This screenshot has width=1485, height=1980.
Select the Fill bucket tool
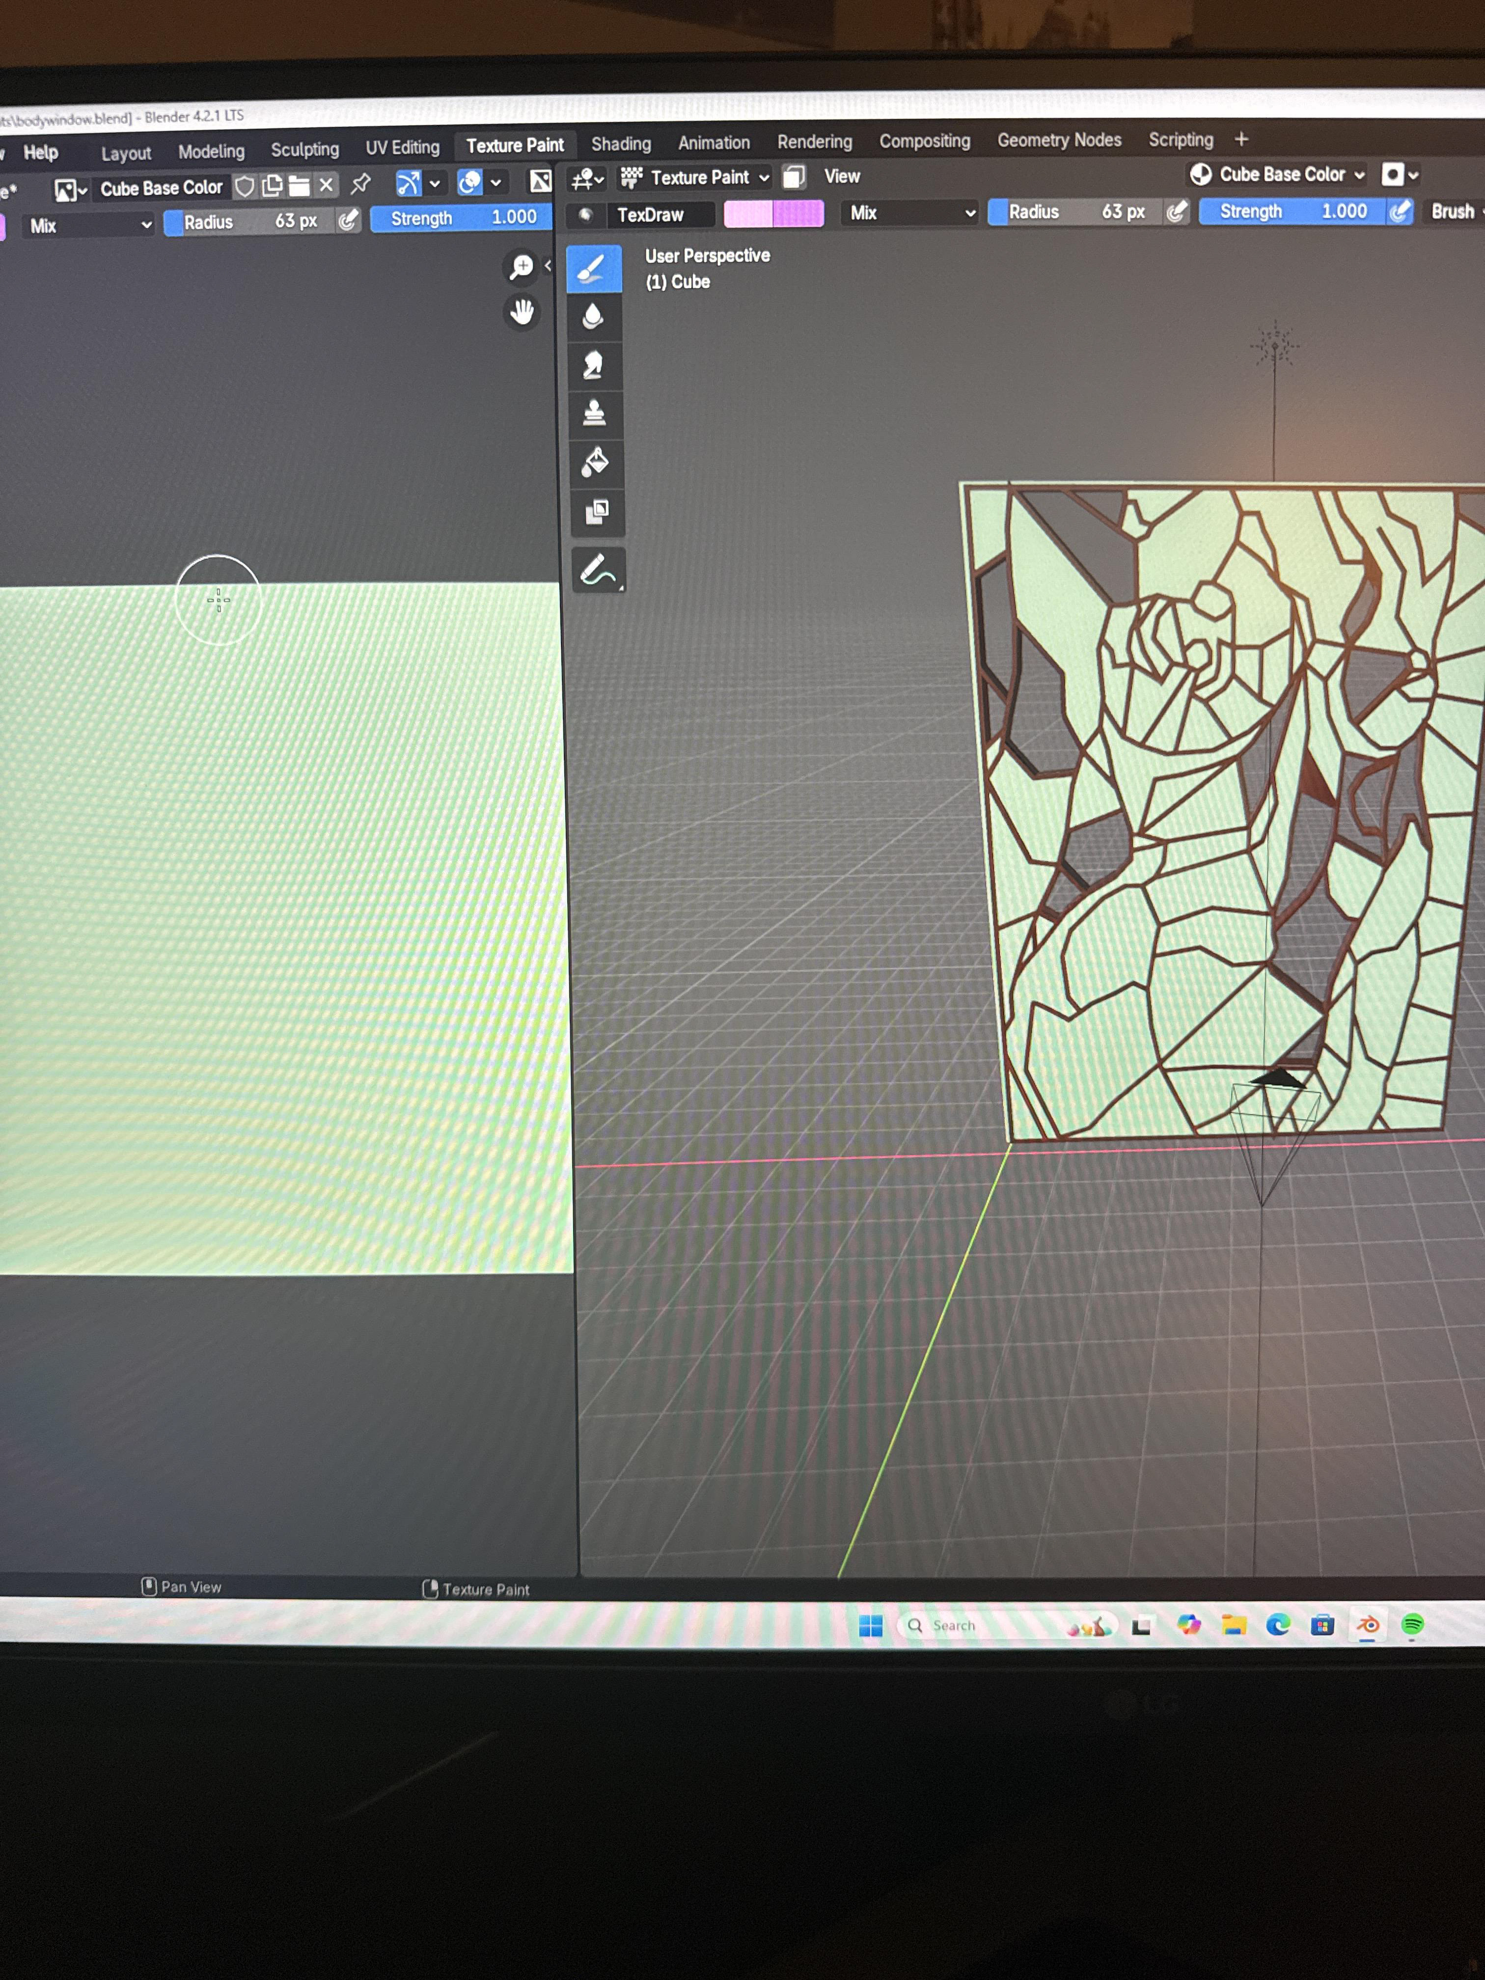[594, 462]
